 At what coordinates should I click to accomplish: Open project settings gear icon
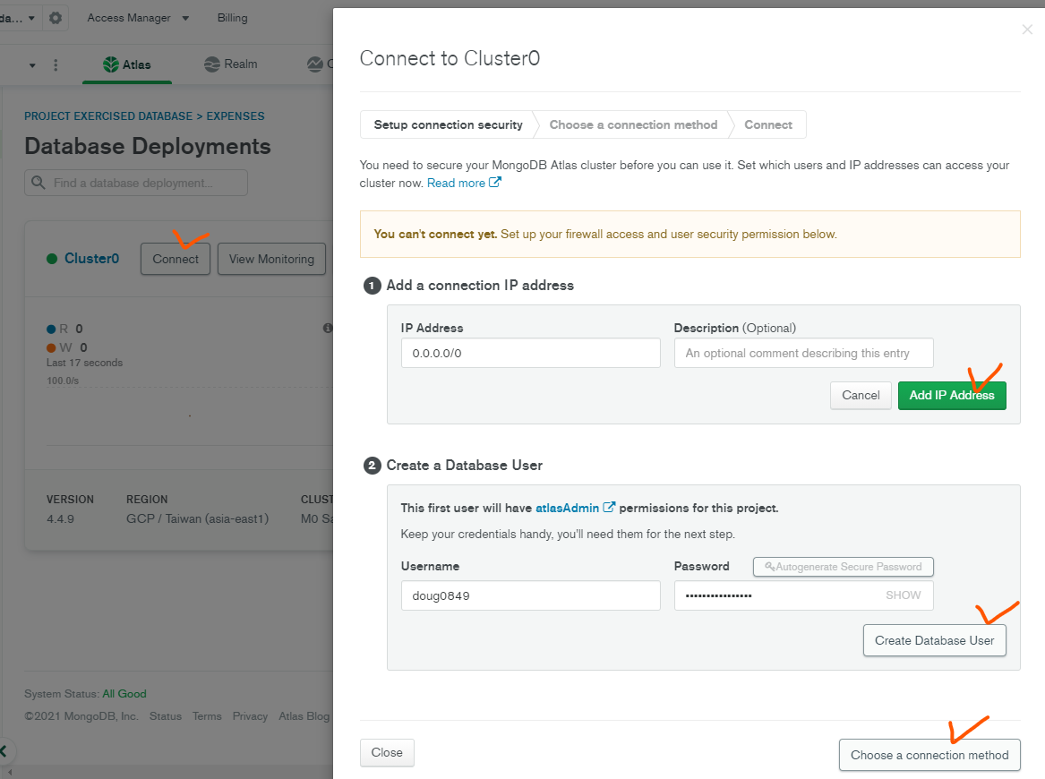click(56, 18)
